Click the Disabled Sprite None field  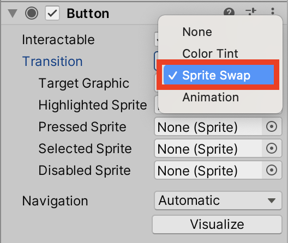pos(208,171)
